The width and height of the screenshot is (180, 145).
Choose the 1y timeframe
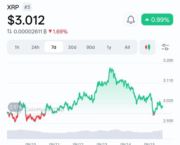pyautogui.click(x=109, y=47)
